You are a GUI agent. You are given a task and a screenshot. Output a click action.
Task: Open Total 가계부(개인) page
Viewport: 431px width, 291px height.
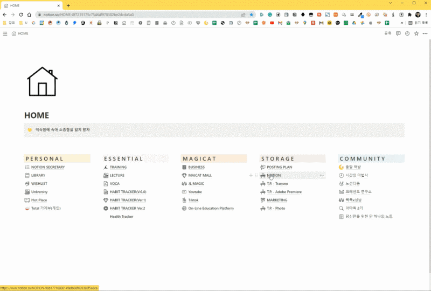click(46, 208)
